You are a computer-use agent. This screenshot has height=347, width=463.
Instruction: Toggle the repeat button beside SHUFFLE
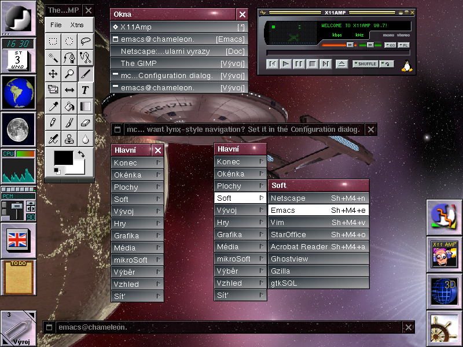click(387, 64)
